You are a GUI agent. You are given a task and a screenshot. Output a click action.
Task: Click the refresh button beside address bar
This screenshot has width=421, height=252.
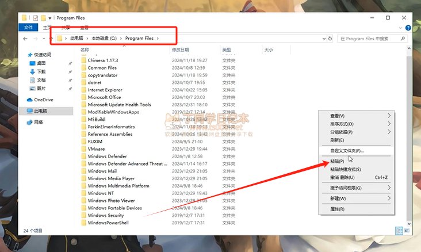[330, 39]
